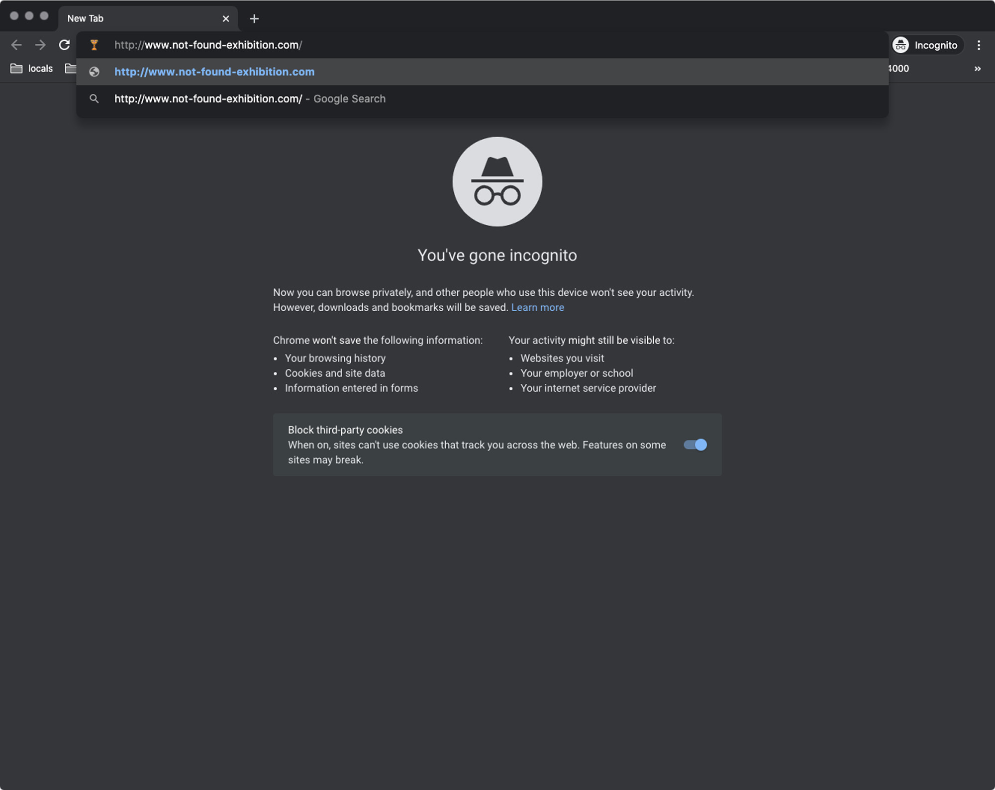Click the forward navigation arrow
Image resolution: width=995 pixels, height=790 pixels.
point(40,45)
